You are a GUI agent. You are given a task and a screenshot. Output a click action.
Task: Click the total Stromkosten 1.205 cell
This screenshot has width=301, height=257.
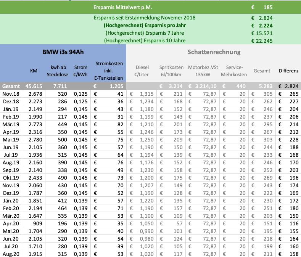click(x=116, y=86)
